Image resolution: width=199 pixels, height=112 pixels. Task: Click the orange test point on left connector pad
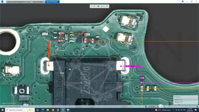(x=49, y=65)
